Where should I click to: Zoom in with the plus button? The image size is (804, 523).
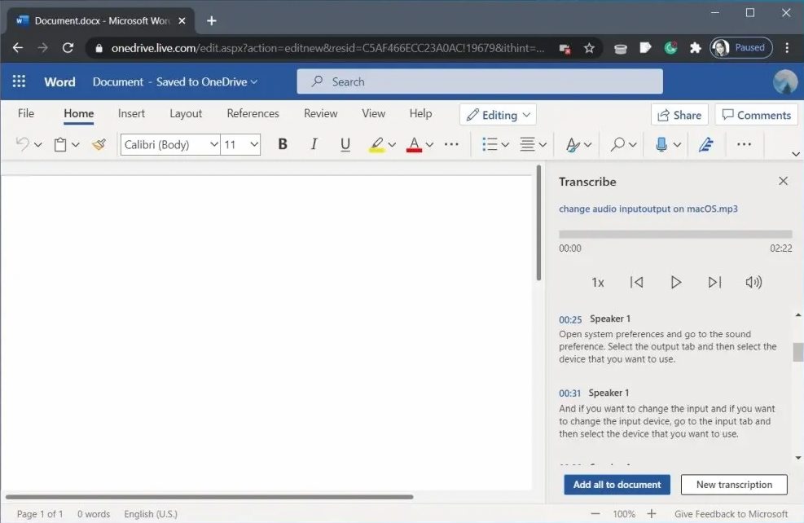(x=651, y=514)
